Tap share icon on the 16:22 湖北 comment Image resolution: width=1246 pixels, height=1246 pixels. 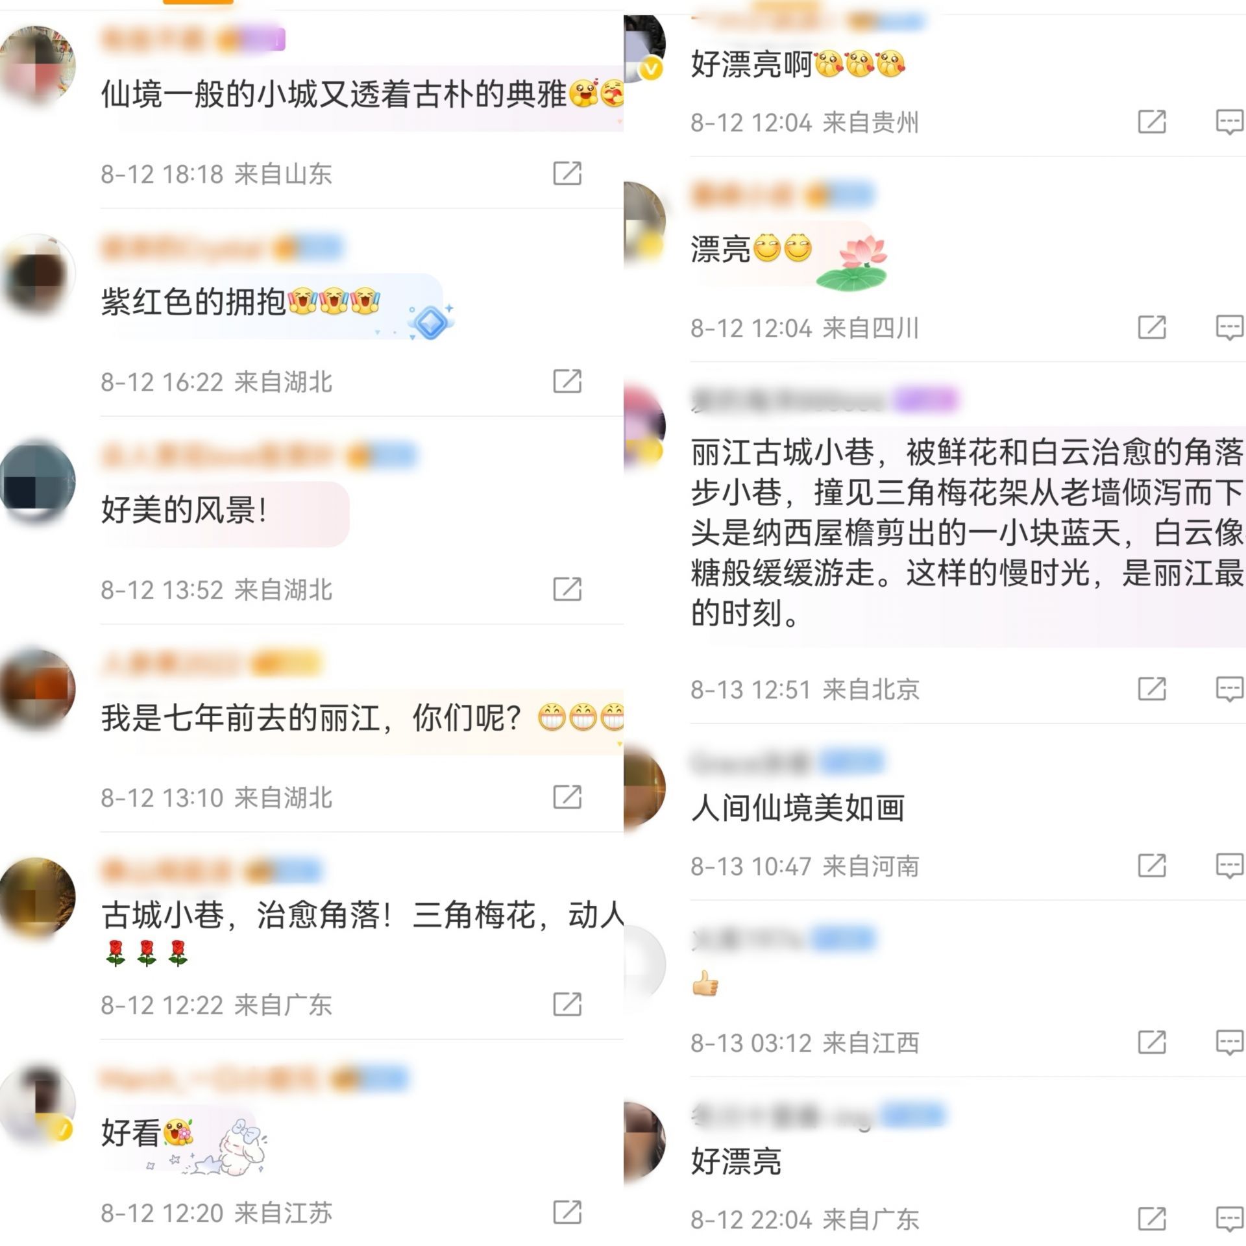567,381
